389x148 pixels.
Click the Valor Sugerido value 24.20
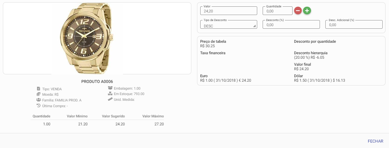[x=120, y=124]
